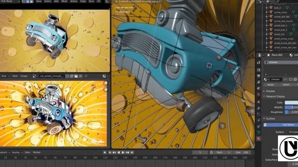Select face selection mode icon
The image size is (298, 167).
point(32,1)
